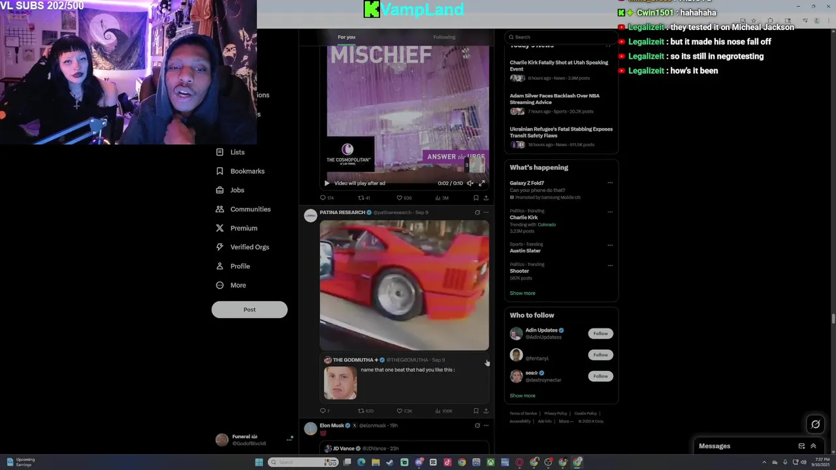Image resolution: width=836 pixels, height=470 pixels.
Task: Go to Profile in the sidebar
Action: pyautogui.click(x=233, y=266)
